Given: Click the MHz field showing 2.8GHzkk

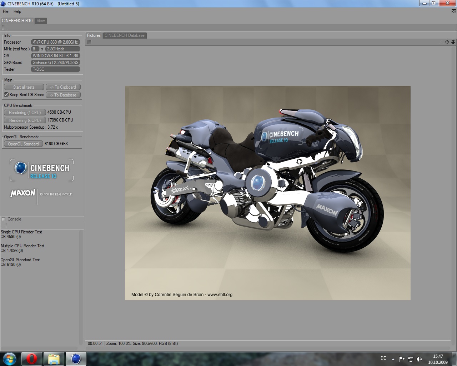Looking at the screenshot, I should [62, 49].
